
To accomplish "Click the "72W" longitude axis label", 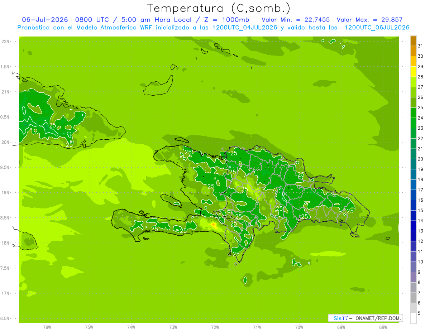I will click(215, 327).
